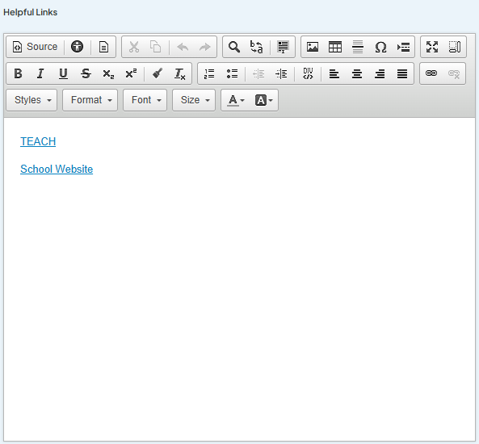Viewport: 479px width, 444px height.
Task: Align text right
Action: 380,73
